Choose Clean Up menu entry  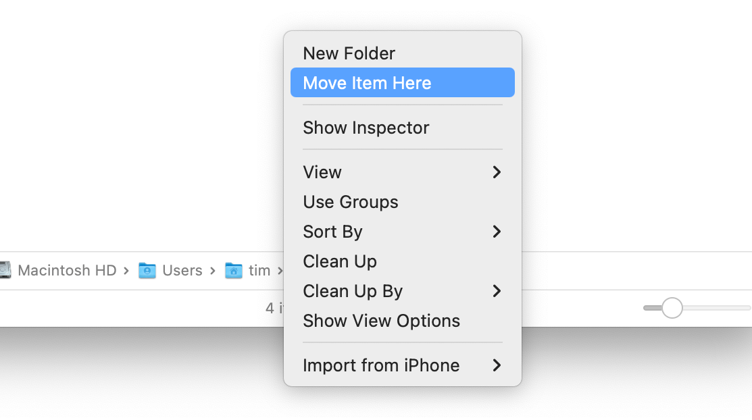[340, 261]
